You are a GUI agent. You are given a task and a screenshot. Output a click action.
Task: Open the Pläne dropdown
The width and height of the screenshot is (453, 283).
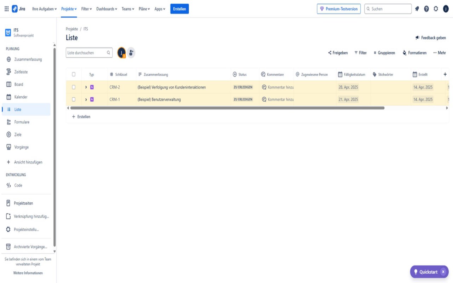[144, 9]
